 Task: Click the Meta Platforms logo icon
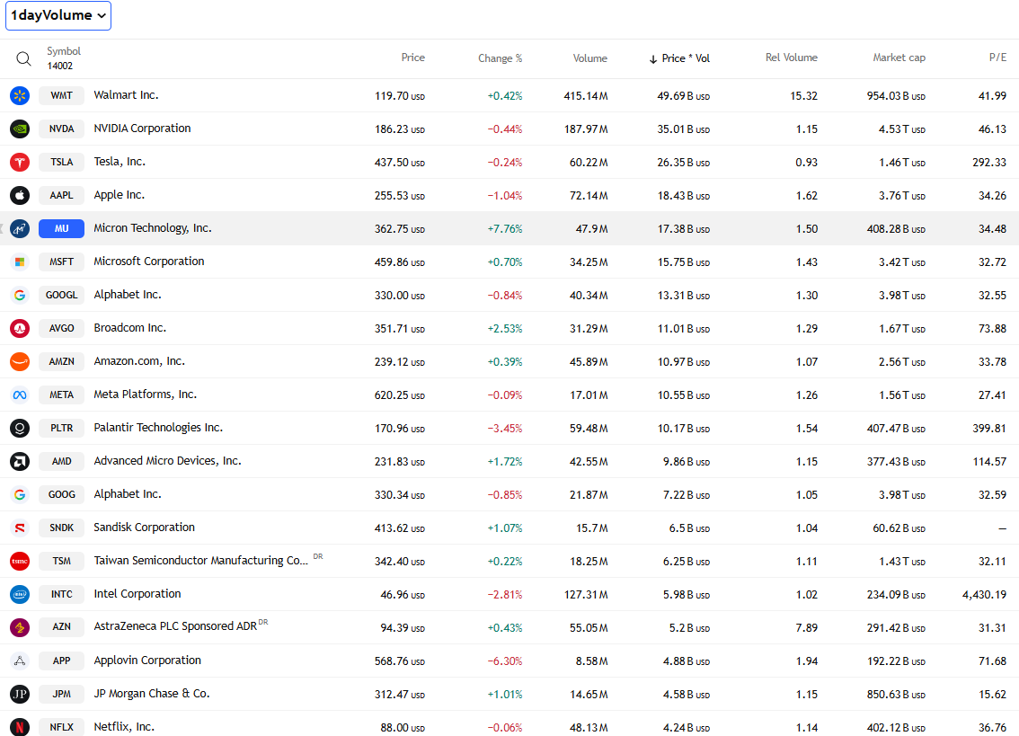point(20,395)
